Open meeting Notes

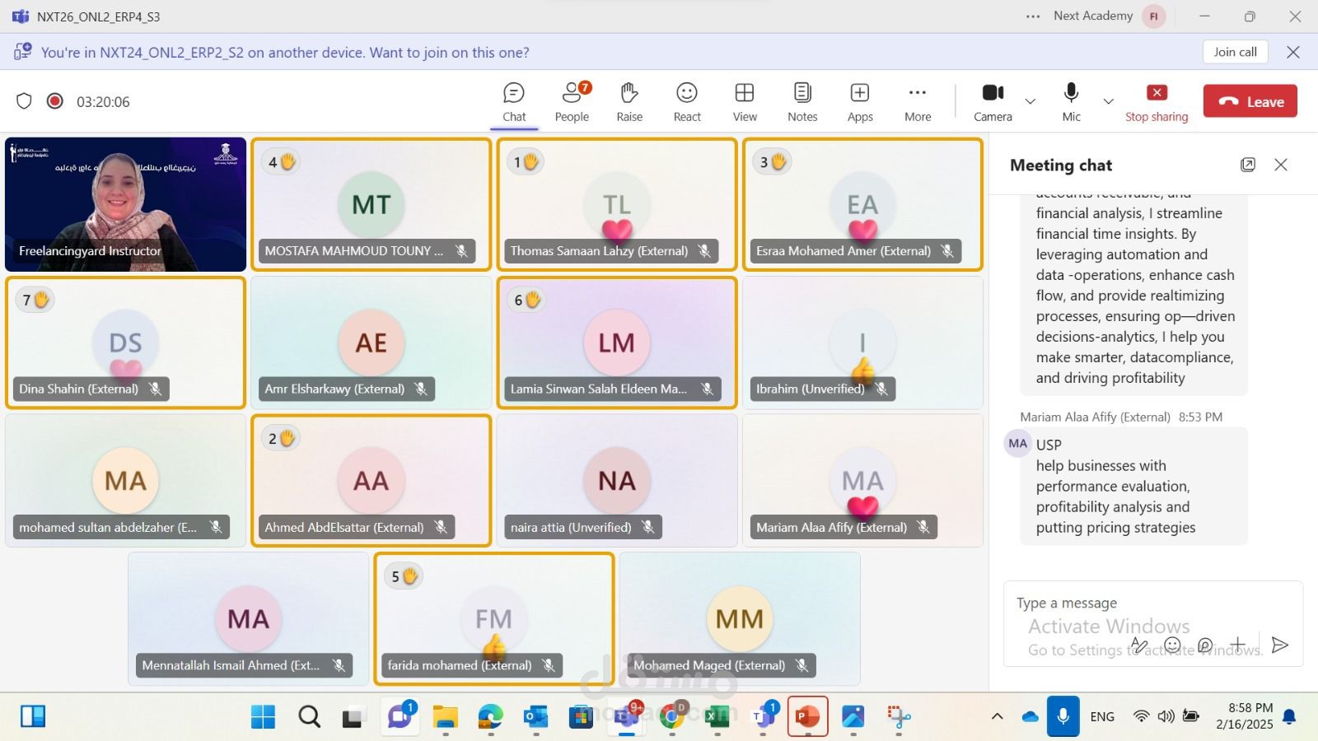tap(802, 102)
